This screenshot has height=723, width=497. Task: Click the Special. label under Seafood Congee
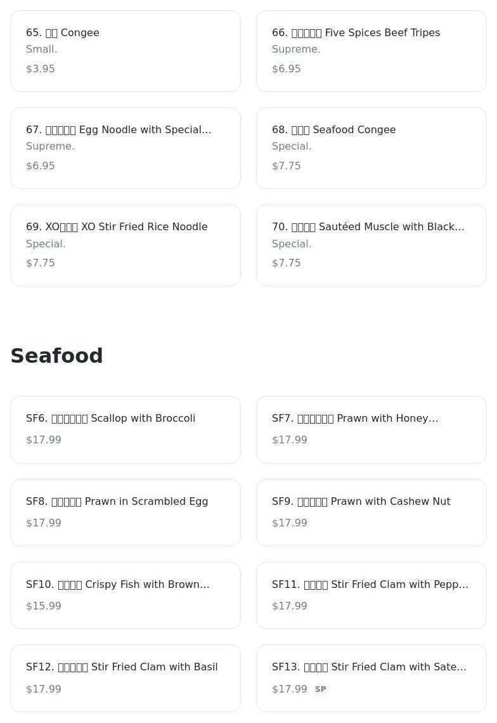pos(292,147)
